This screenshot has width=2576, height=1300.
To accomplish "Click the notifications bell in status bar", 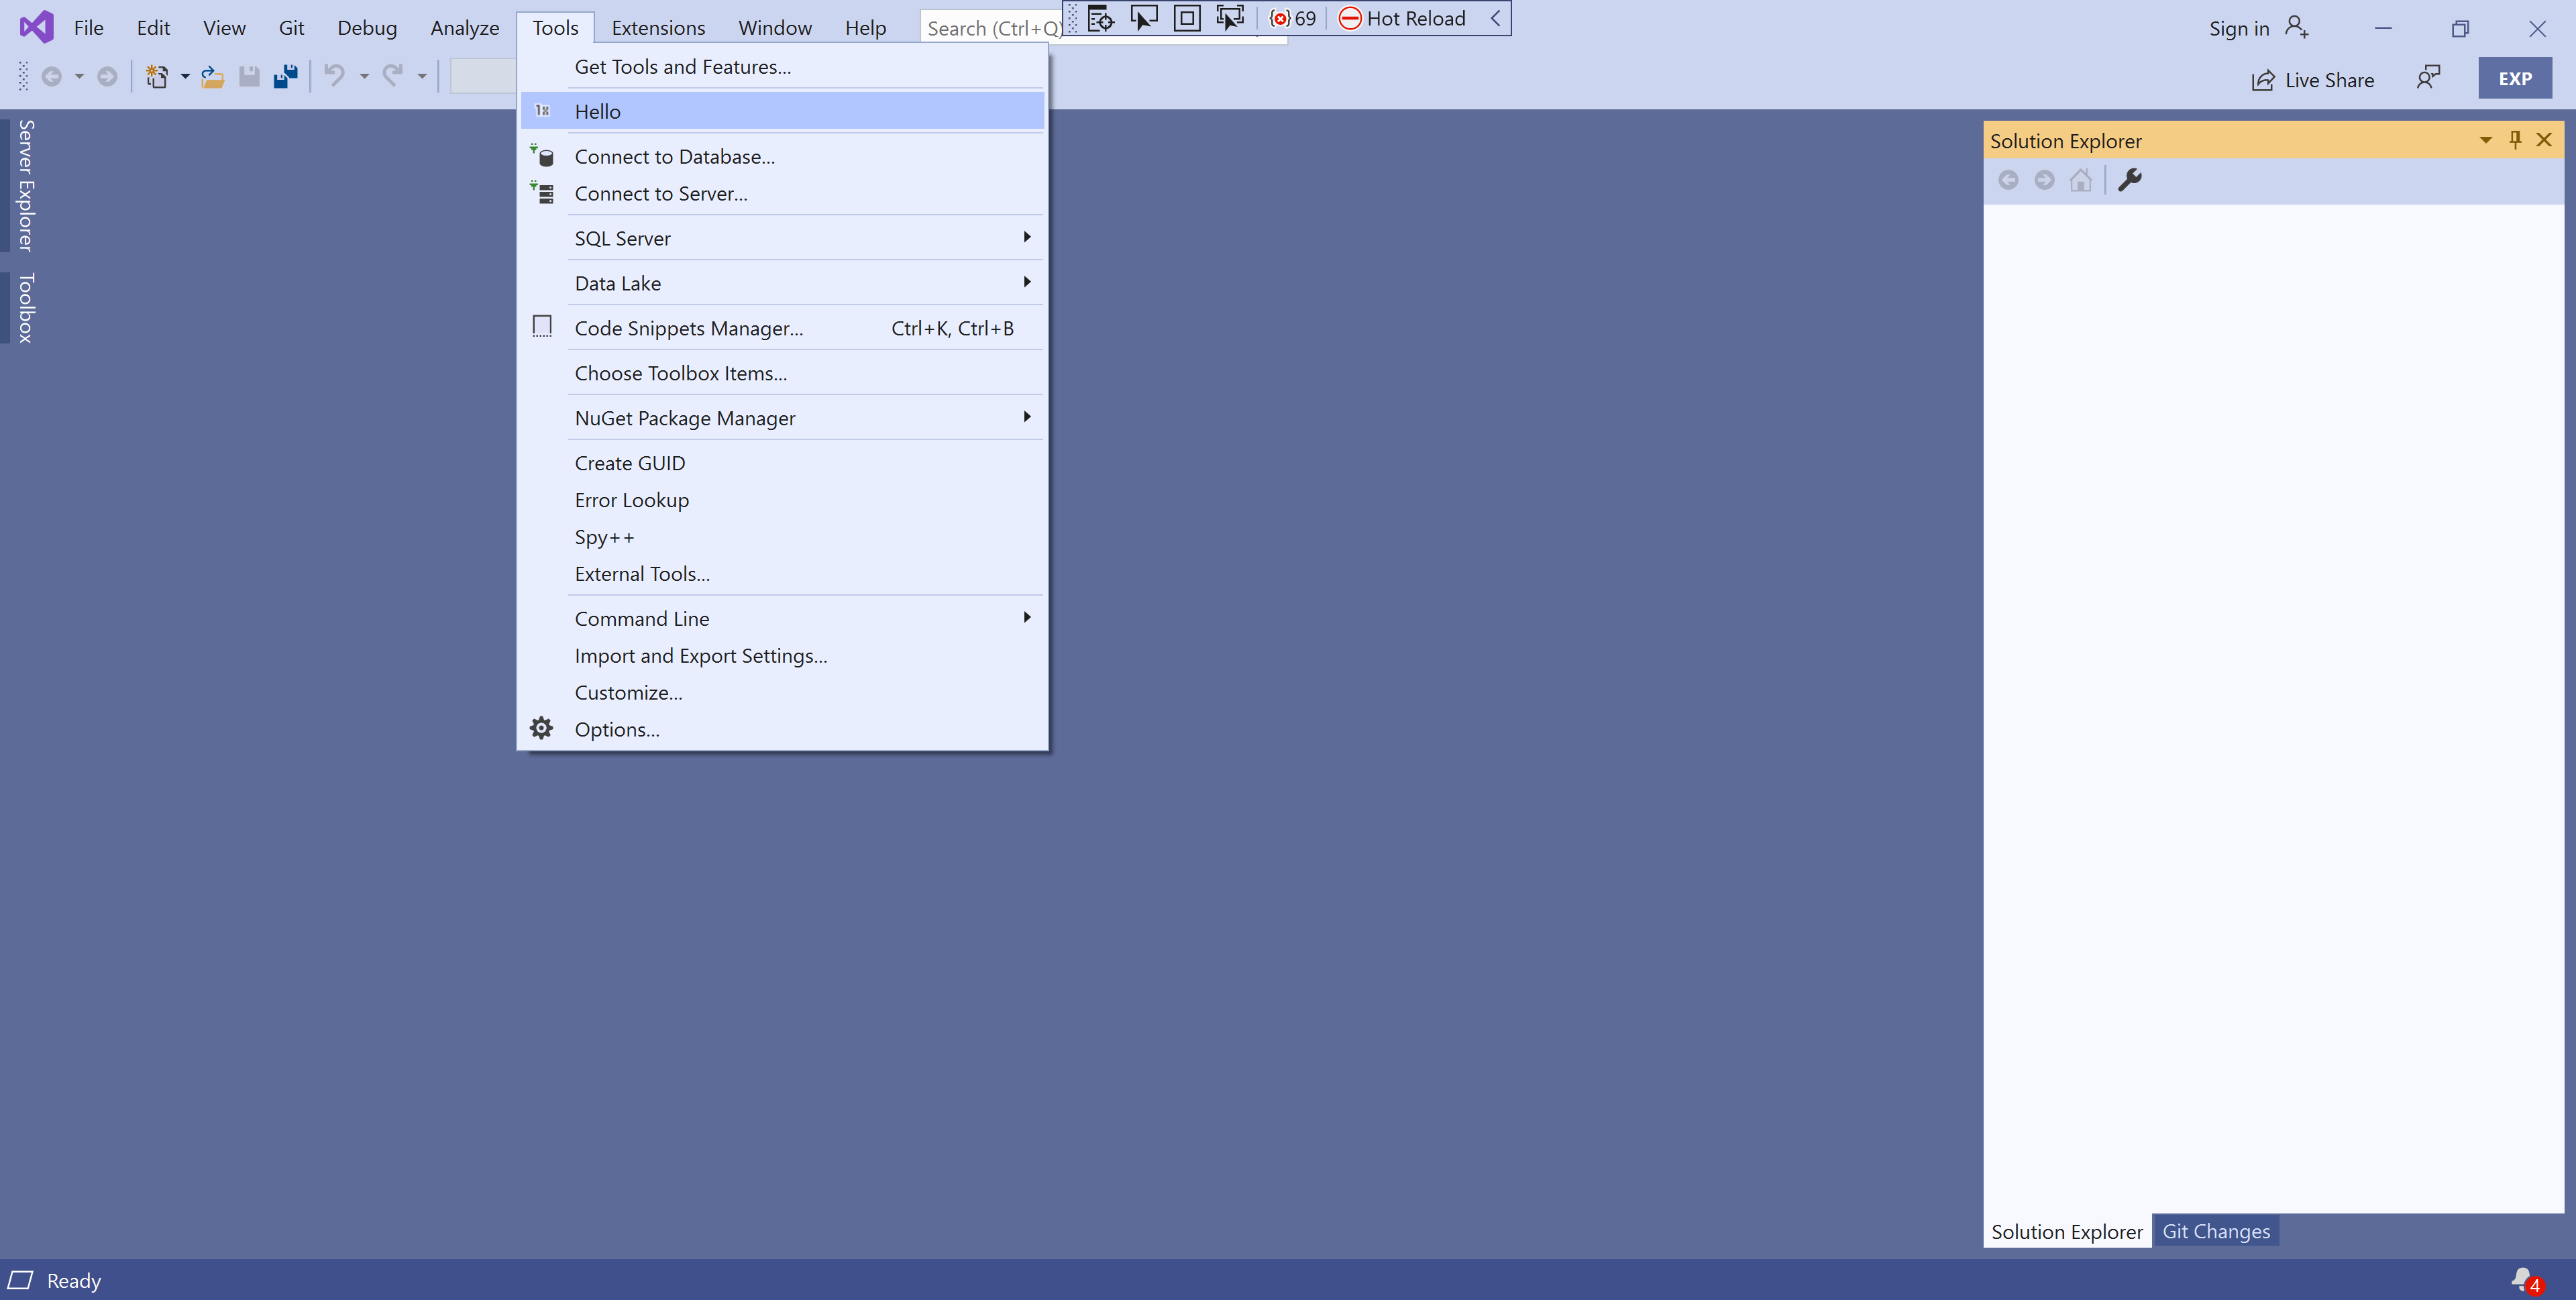I will (x=2522, y=1279).
